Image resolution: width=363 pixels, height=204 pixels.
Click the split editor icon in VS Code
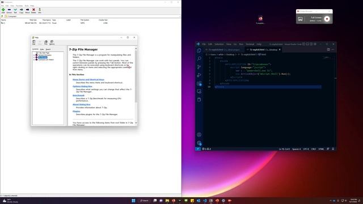click(328, 49)
